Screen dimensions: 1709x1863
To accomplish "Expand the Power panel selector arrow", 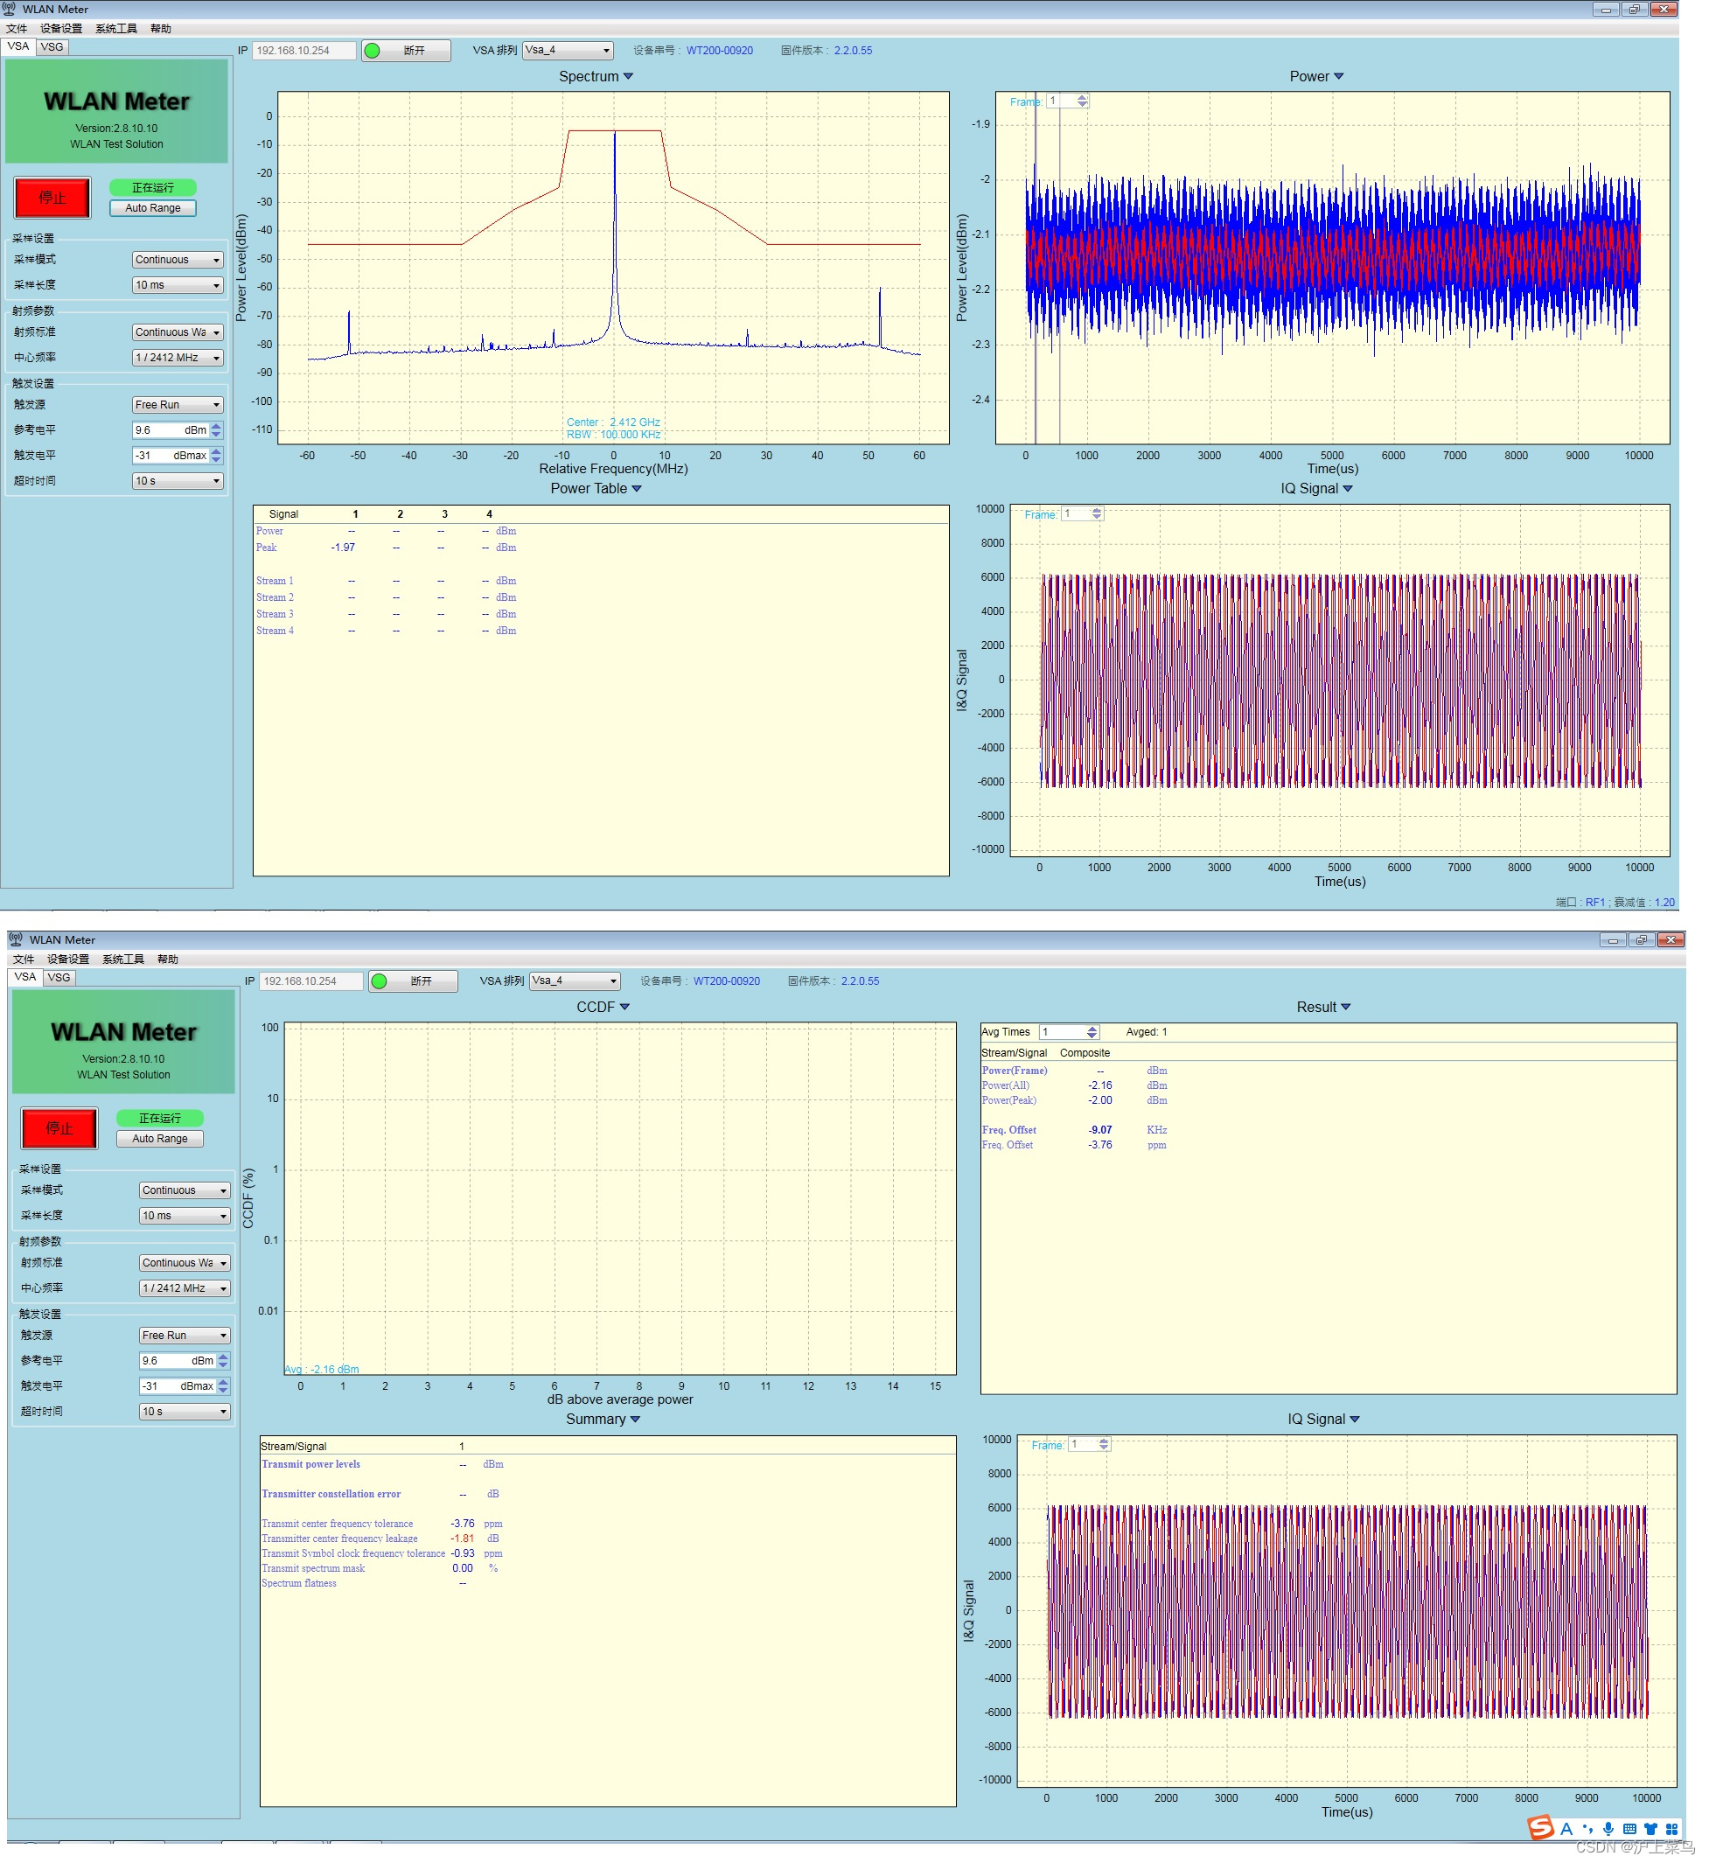I will (x=1338, y=77).
